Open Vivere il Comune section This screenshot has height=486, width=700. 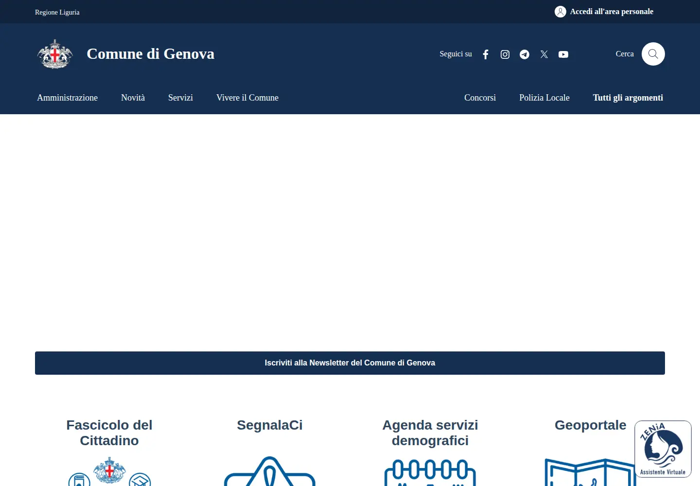(x=247, y=98)
